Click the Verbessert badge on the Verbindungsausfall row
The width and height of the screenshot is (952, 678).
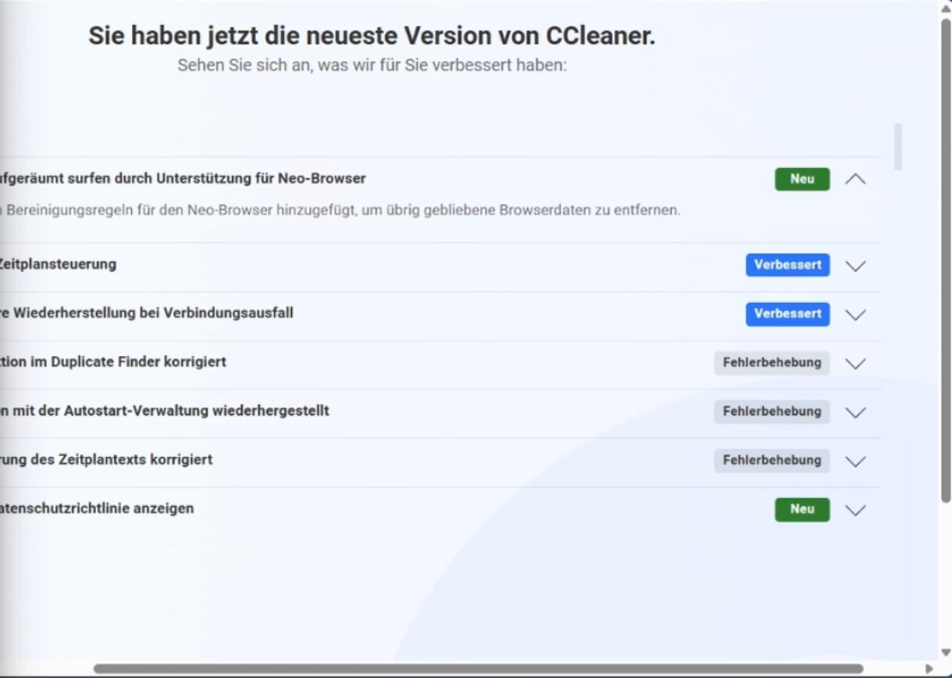[787, 314]
